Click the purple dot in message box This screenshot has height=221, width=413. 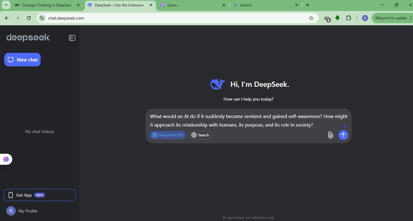pos(345,126)
